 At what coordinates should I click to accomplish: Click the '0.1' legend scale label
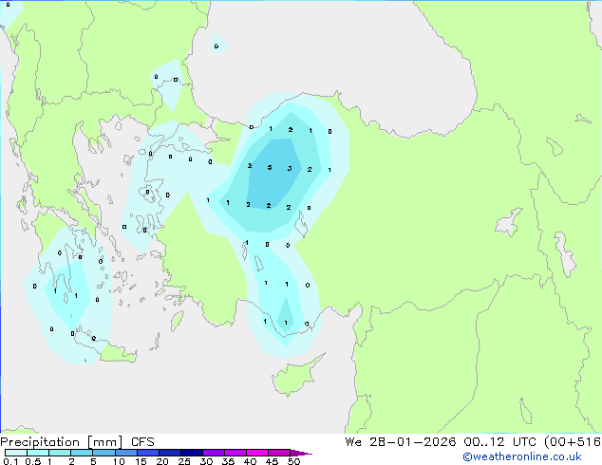(10, 461)
